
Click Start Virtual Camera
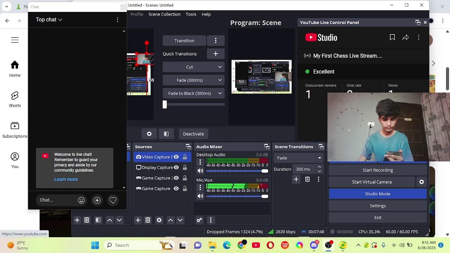(372, 182)
